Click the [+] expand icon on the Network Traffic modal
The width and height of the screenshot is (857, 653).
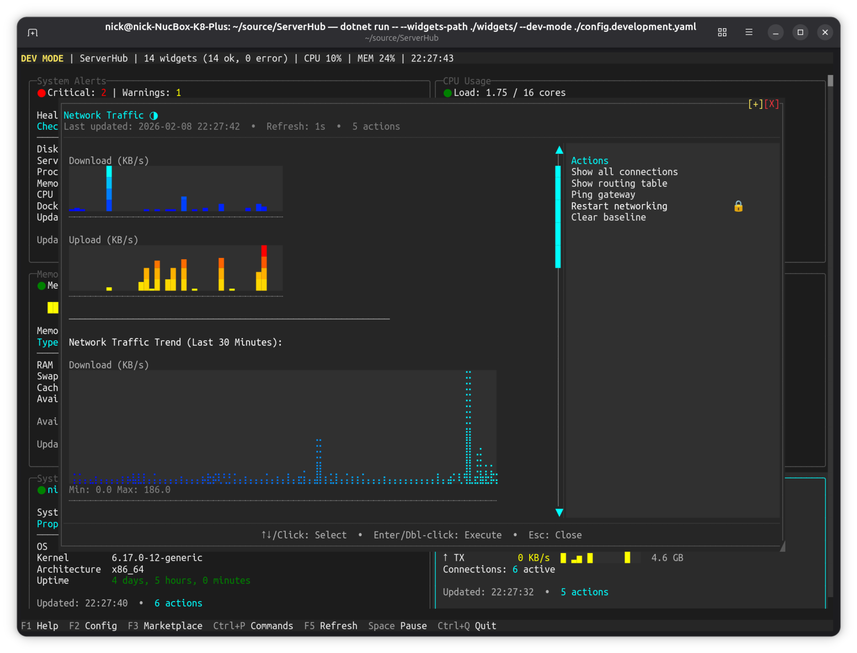(x=755, y=104)
